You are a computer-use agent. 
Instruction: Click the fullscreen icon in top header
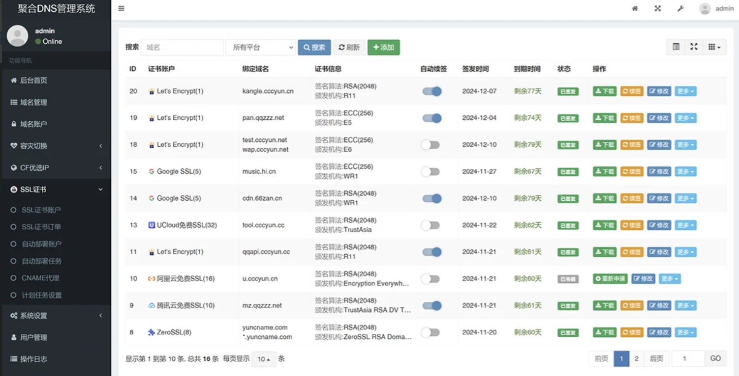(657, 8)
